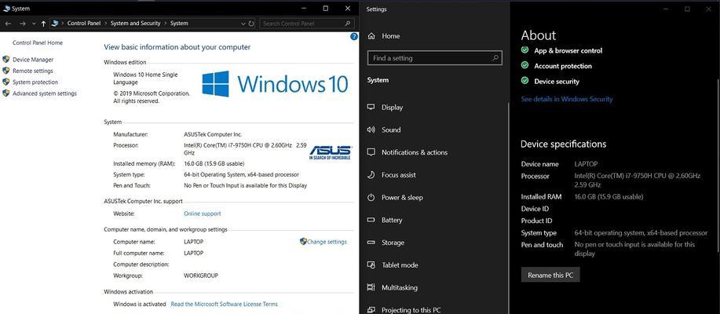Open Remote settings link

click(x=33, y=71)
